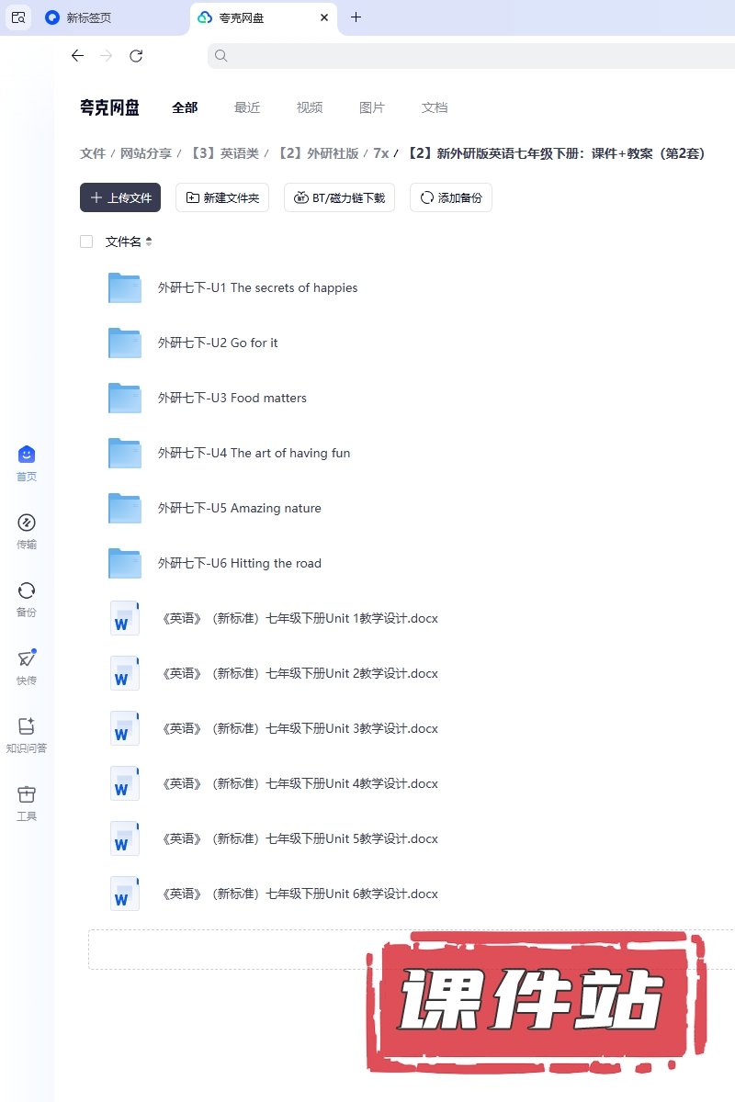Switch to the 视频 (Video) tab
Viewport: 735px width, 1102px height.
pyautogui.click(x=310, y=107)
